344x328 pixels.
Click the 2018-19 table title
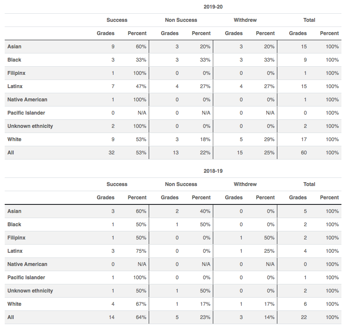(213, 171)
